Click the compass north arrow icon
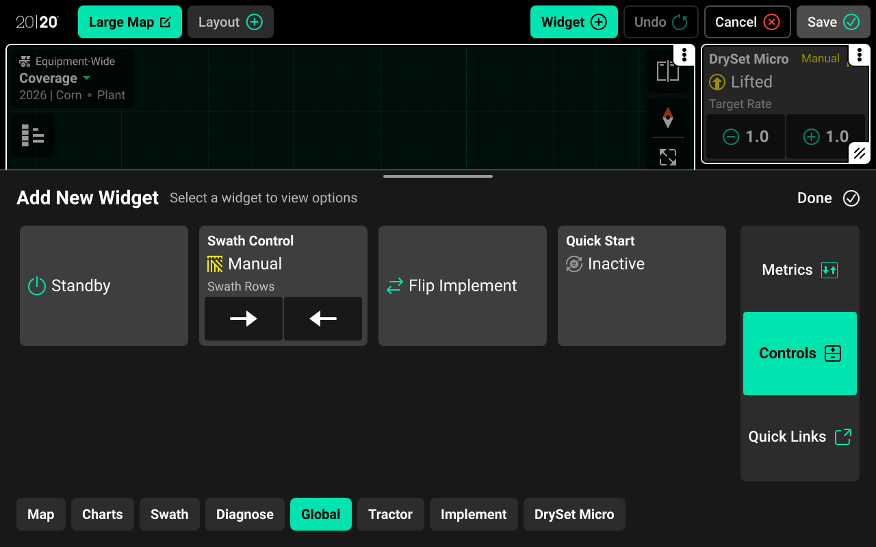The image size is (876, 547). (x=667, y=118)
